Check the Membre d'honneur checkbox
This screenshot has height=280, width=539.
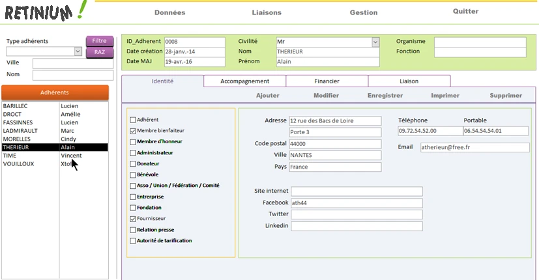(133, 142)
